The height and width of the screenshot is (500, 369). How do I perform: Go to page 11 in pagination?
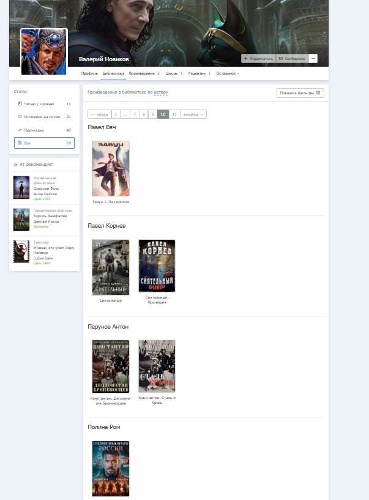[x=174, y=114]
